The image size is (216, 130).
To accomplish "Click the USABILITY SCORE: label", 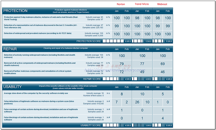I will point(91,125).
